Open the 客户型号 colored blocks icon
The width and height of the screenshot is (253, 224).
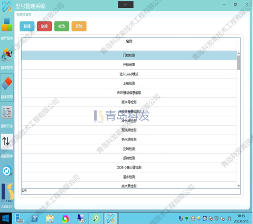point(7,25)
